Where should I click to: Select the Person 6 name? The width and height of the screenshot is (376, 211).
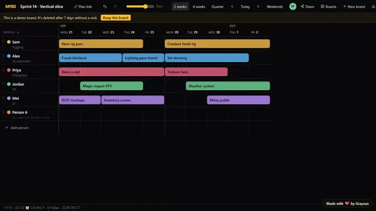pos(19,113)
